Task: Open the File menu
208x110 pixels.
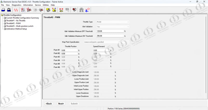Action: [3, 5]
